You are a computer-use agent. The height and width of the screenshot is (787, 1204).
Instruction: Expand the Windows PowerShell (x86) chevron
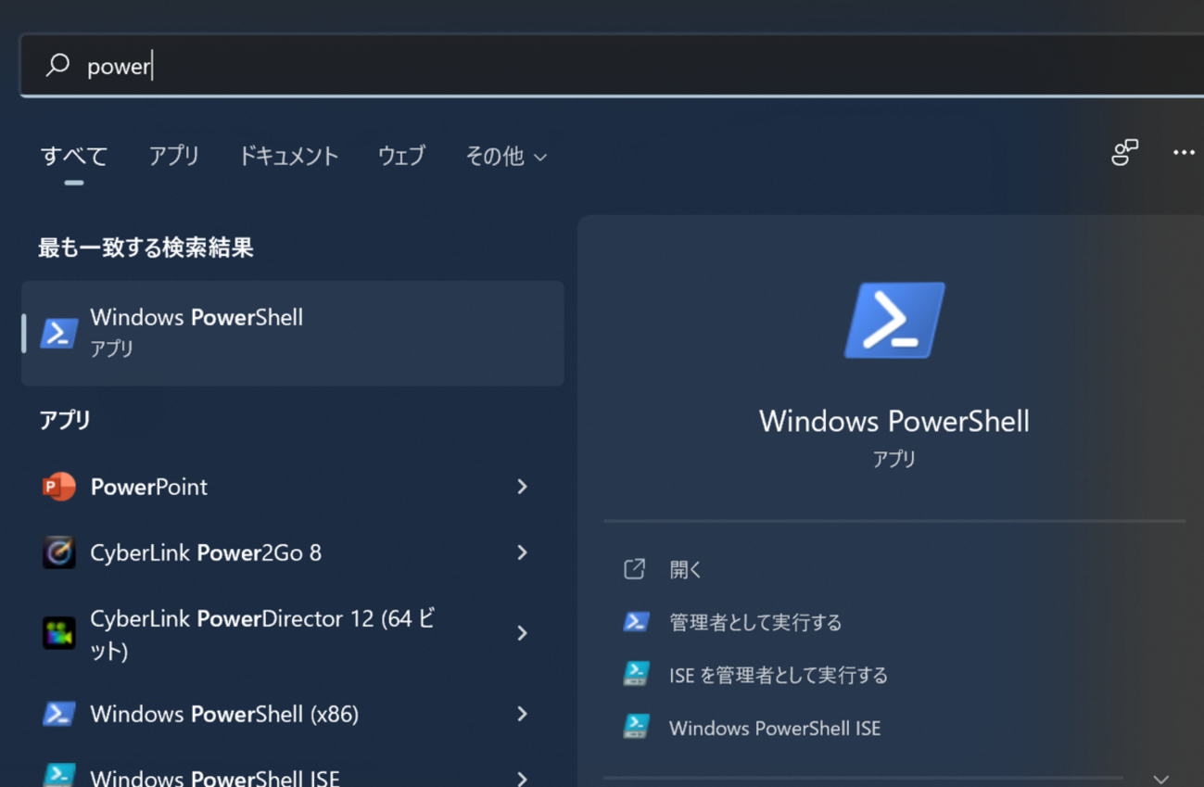[x=523, y=714]
